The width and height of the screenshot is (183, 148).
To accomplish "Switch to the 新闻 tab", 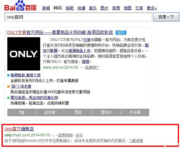I will [x=46, y=8].
